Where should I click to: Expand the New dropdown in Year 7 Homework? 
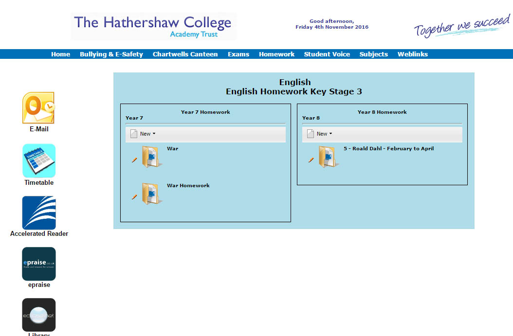(x=148, y=134)
